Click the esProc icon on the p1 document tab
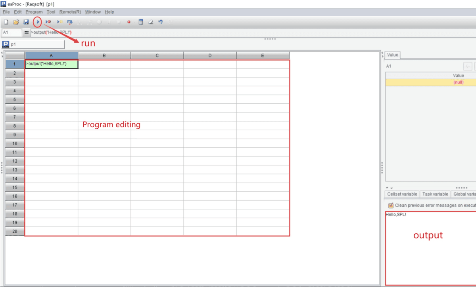This screenshot has height=297, width=476. point(6,44)
